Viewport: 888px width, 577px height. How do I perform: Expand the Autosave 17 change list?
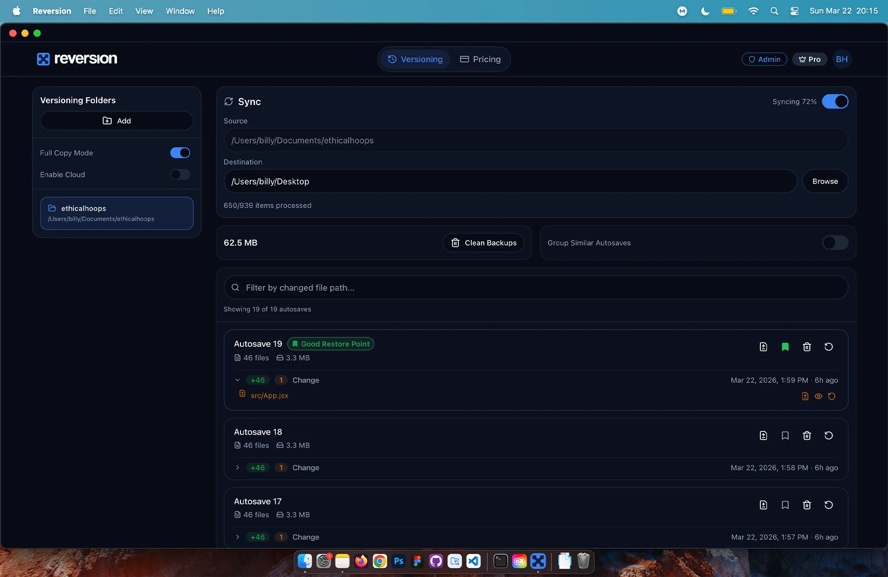coord(237,537)
